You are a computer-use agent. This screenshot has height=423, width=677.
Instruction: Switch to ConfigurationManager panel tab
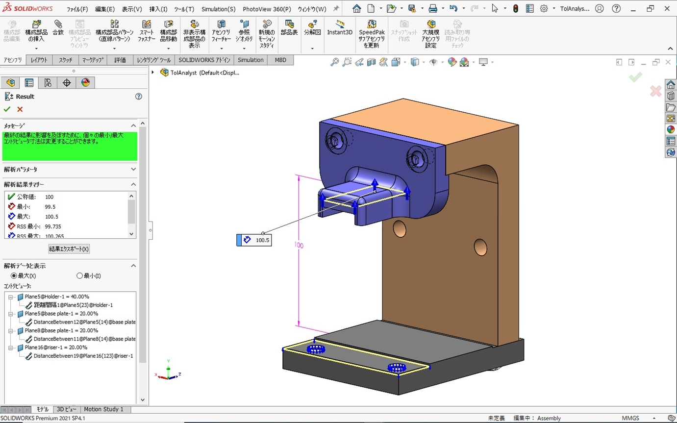pos(48,83)
